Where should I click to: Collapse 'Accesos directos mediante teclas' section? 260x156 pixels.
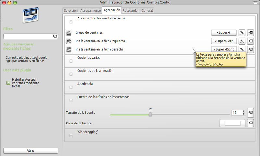pyautogui.click(x=71, y=22)
